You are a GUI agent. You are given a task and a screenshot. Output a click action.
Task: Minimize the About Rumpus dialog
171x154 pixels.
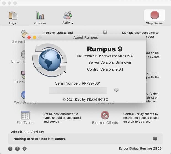(x=34, y=37)
